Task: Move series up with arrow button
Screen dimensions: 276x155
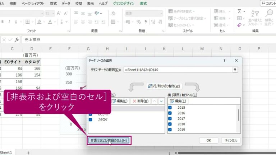Action: pos(155,101)
